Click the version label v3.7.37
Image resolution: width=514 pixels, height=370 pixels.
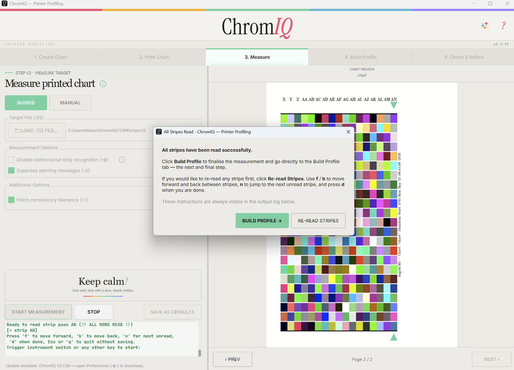(x=501, y=44)
